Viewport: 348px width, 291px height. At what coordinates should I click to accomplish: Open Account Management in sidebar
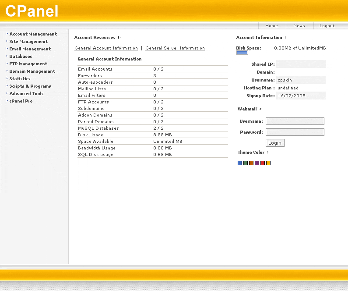click(33, 34)
